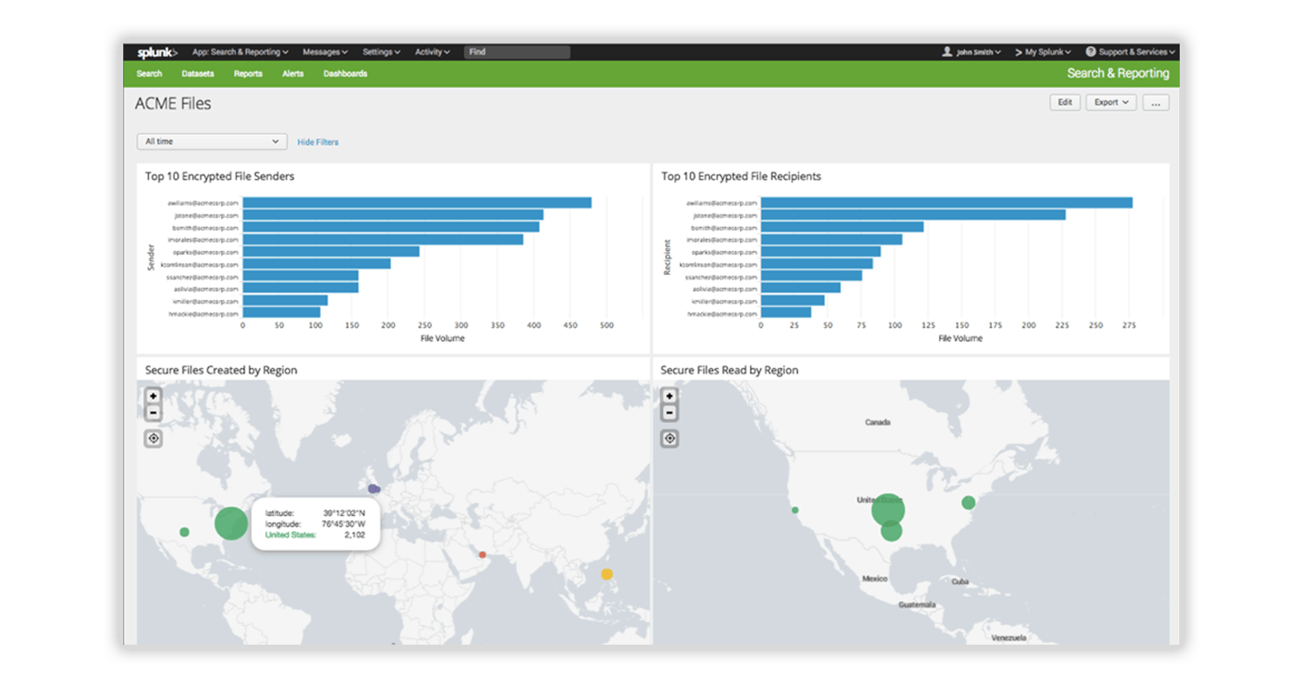Go to the Datasets tab
1294x688 pixels.
click(x=198, y=74)
